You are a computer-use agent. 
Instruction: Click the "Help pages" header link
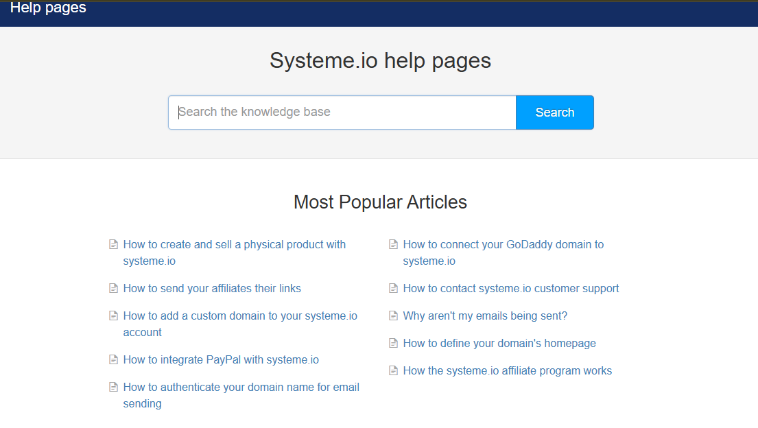tap(48, 8)
